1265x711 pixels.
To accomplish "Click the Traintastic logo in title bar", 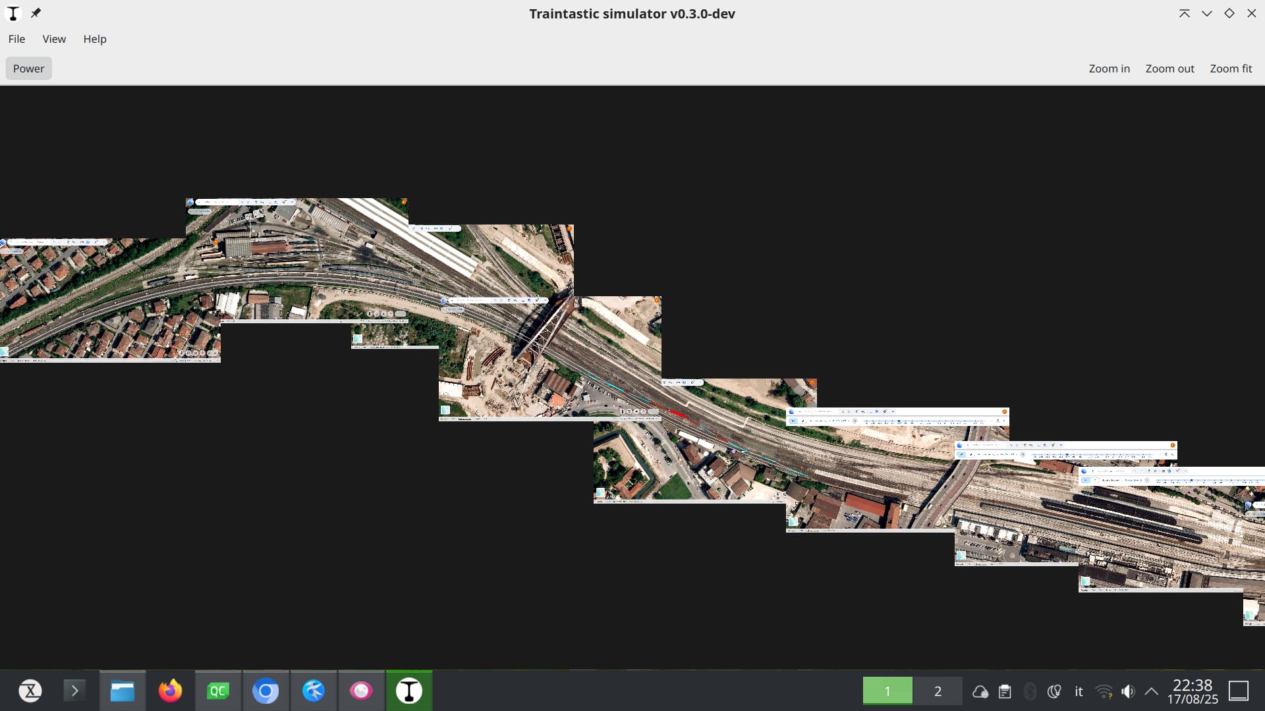I will [x=13, y=13].
